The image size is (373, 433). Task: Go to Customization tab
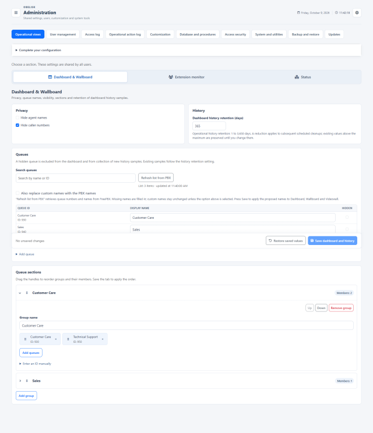click(x=160, y=34)
